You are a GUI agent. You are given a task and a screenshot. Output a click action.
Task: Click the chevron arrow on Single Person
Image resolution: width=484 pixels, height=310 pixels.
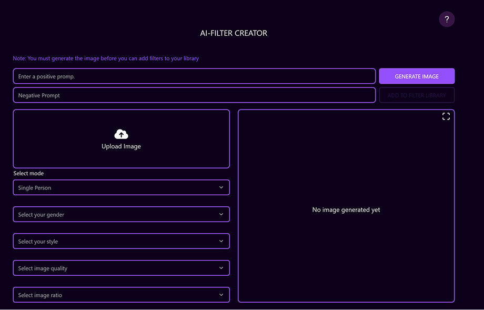(221, 188)
